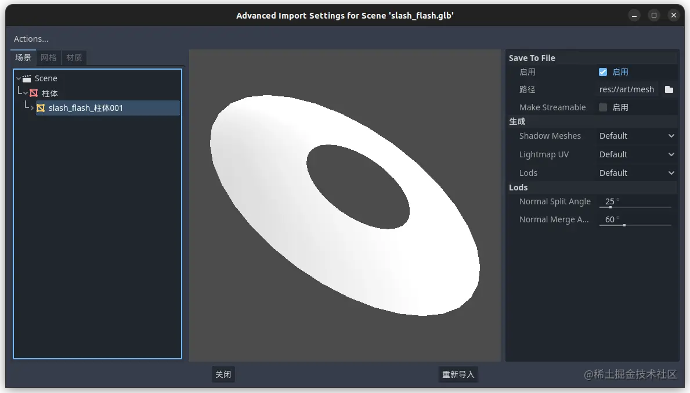This screenshot has height=393, width=690.
Task: Click the Normal Split Angle value 25
Action: pyautogui.click(x=609, y=201)
